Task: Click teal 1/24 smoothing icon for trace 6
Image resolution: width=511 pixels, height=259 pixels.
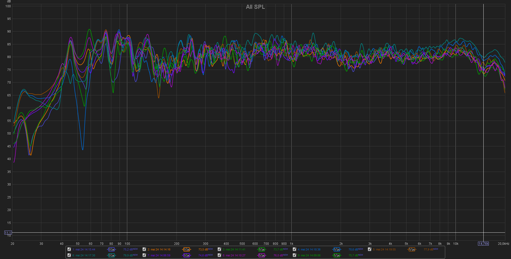Action: pos(111,255)
